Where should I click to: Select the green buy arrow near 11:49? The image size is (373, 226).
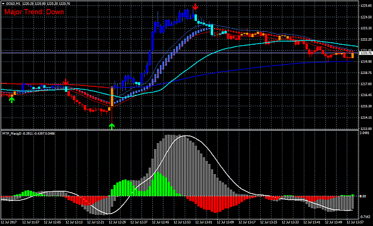11,100
